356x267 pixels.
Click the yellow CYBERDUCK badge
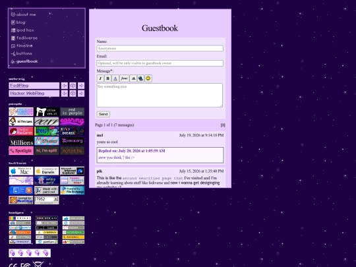(47, 233)
